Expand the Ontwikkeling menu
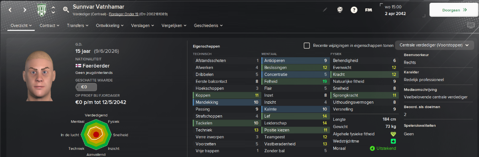 tap(105, 25)
